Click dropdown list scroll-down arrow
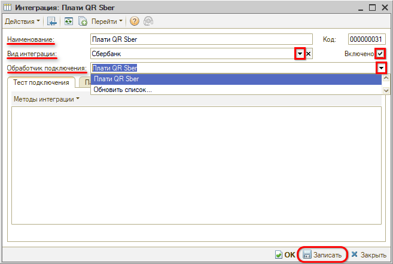Image resolution: width=393 pixels, height=264 pixels. 386,91
